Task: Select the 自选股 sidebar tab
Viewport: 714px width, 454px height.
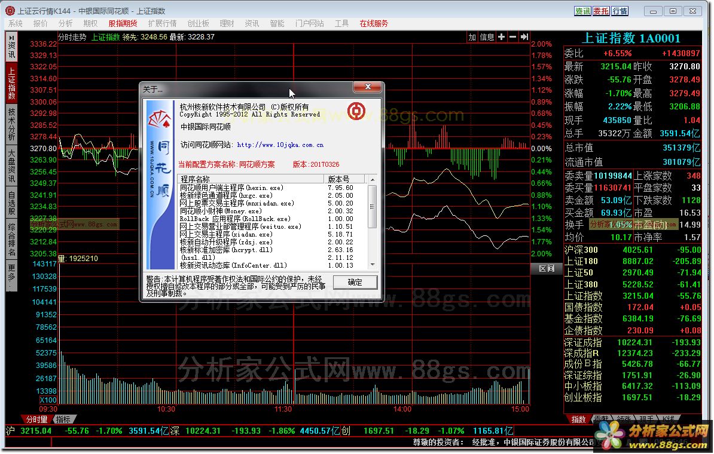Action: pos(11,203)
